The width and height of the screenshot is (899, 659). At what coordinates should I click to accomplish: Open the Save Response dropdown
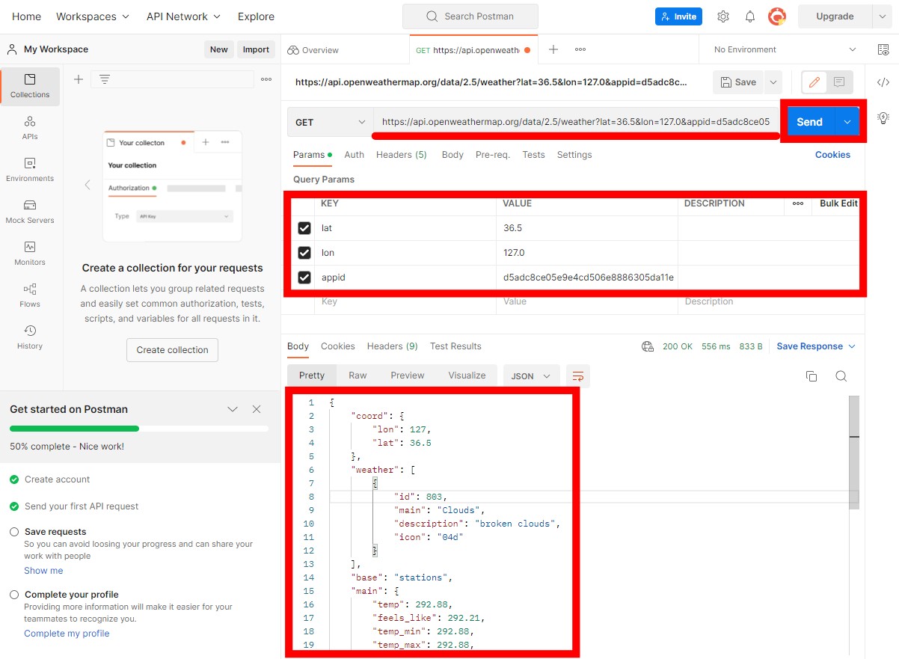(x=816, y=346)
